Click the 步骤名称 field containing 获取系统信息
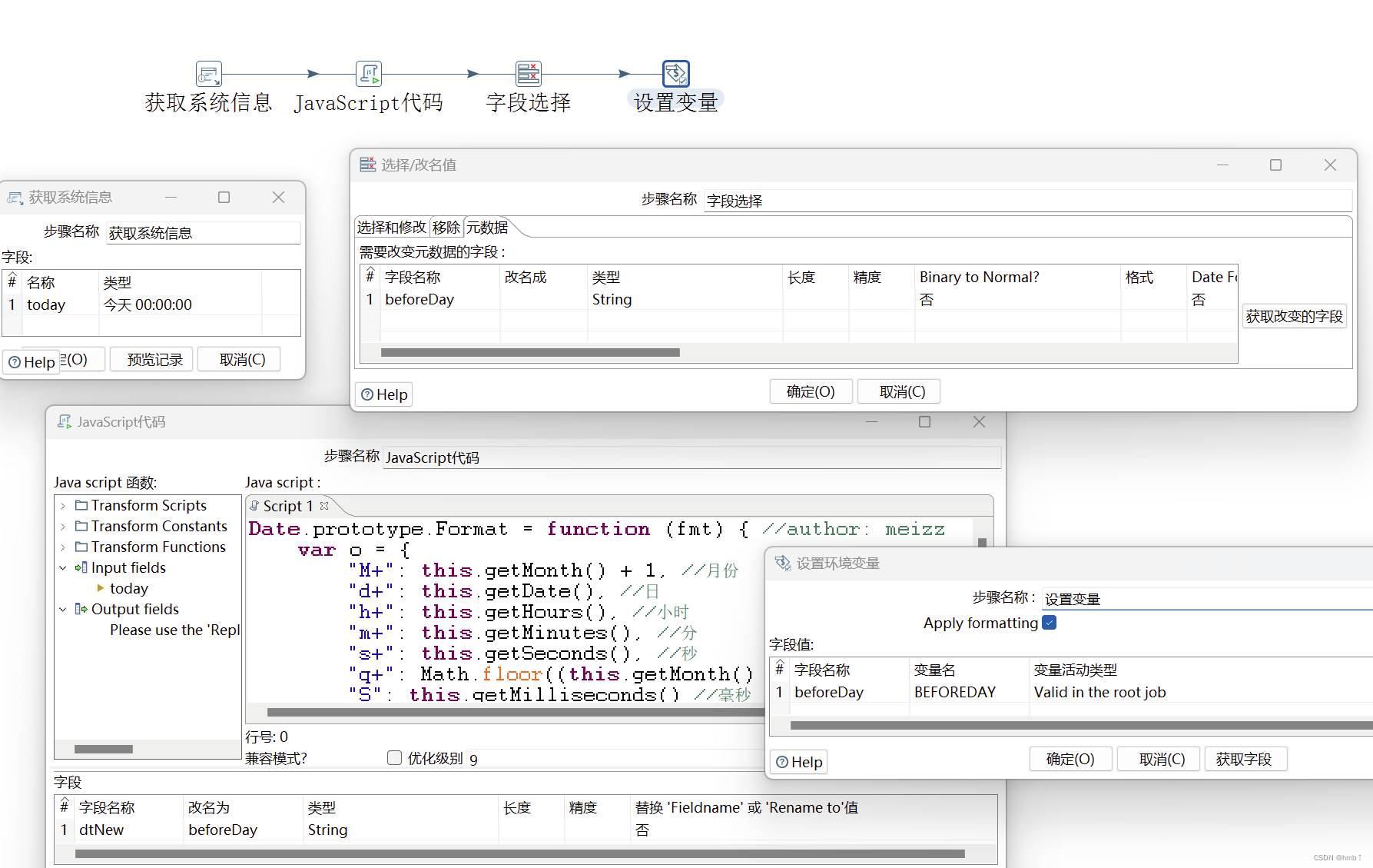 pyautogui.click(x=203, y=233)
